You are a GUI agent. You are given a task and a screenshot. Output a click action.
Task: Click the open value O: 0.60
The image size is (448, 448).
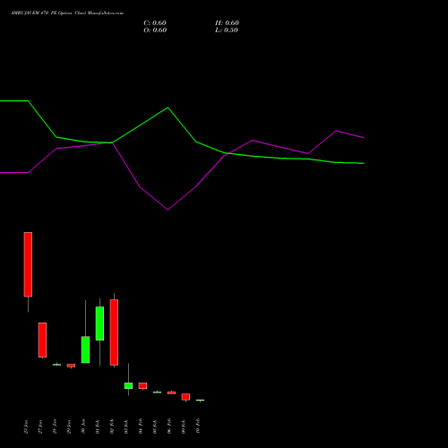click(155, 30)
